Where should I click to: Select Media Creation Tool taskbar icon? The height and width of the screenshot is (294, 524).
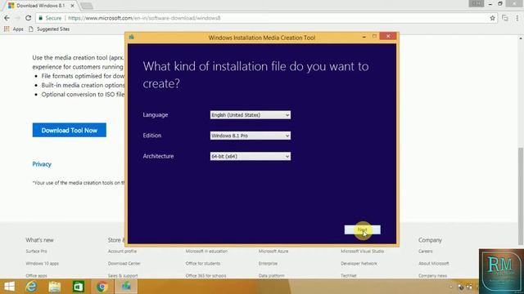coord(126,287)
